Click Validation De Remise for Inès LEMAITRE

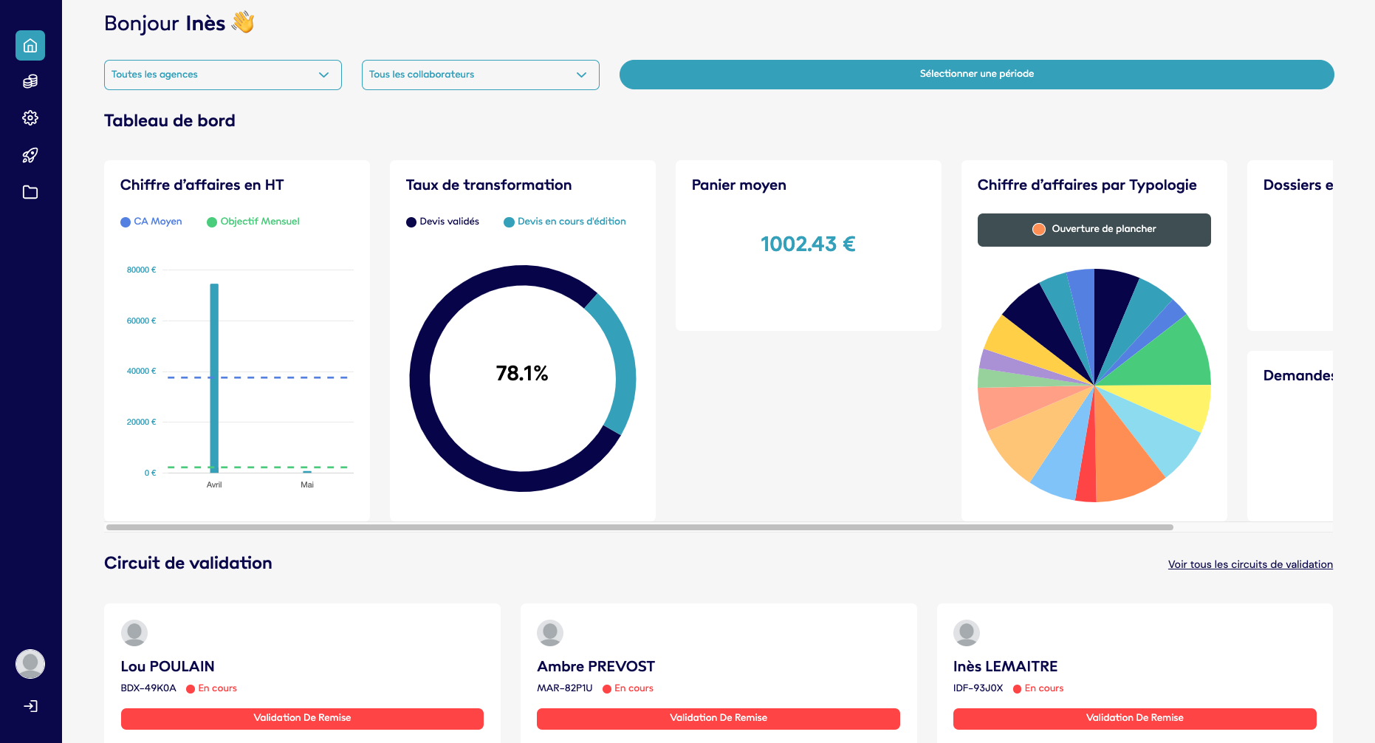click(x=1135, y=719)
